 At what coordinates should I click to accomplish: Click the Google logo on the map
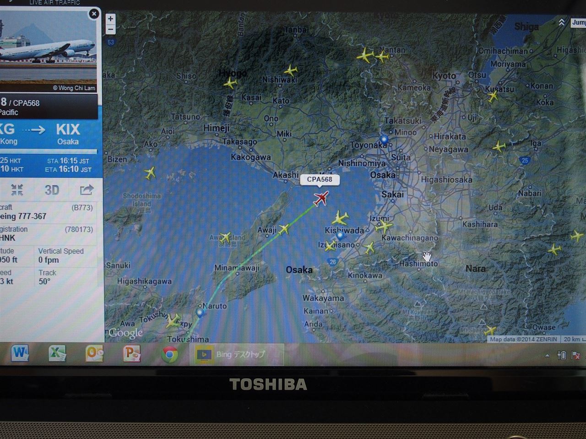pos(126,333)
